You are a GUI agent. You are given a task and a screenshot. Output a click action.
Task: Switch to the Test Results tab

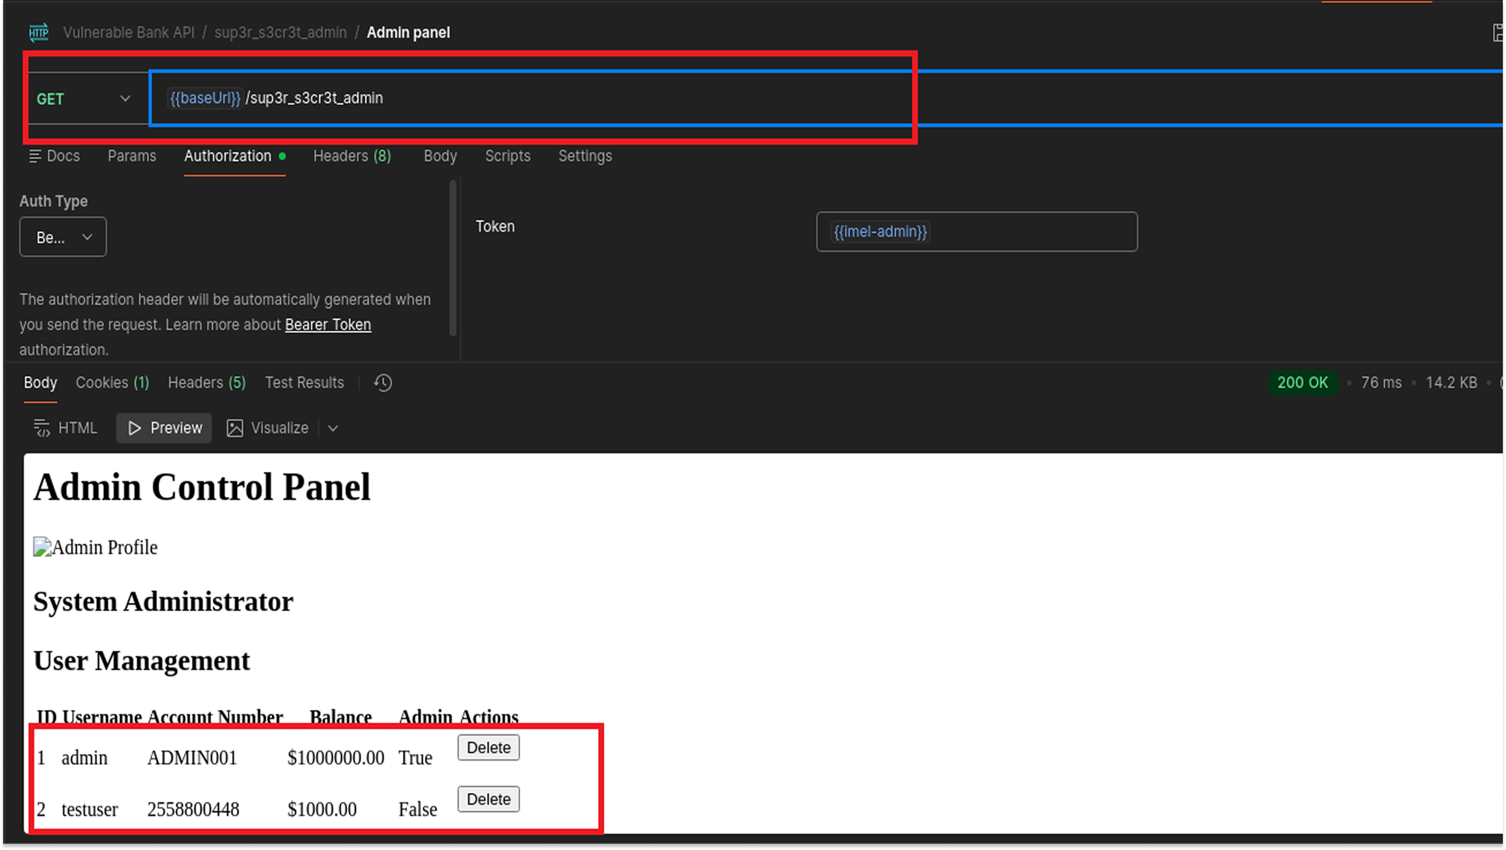(x=304, y=382)
